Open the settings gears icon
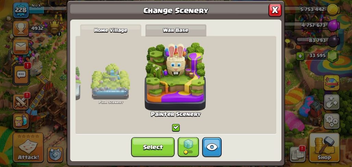 click(331, 121)
